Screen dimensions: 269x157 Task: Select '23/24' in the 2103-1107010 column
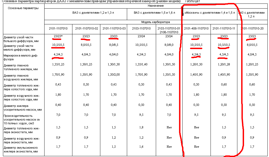[141, 36]
